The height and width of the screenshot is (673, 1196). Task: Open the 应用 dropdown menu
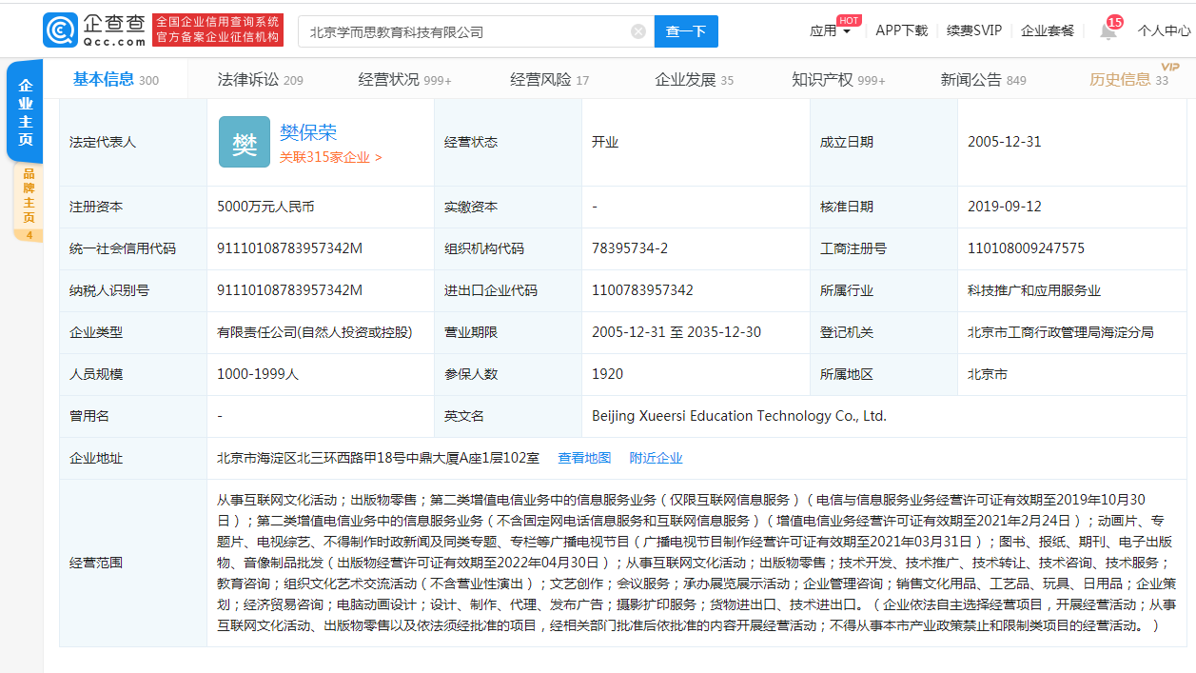tap(830, 30)
